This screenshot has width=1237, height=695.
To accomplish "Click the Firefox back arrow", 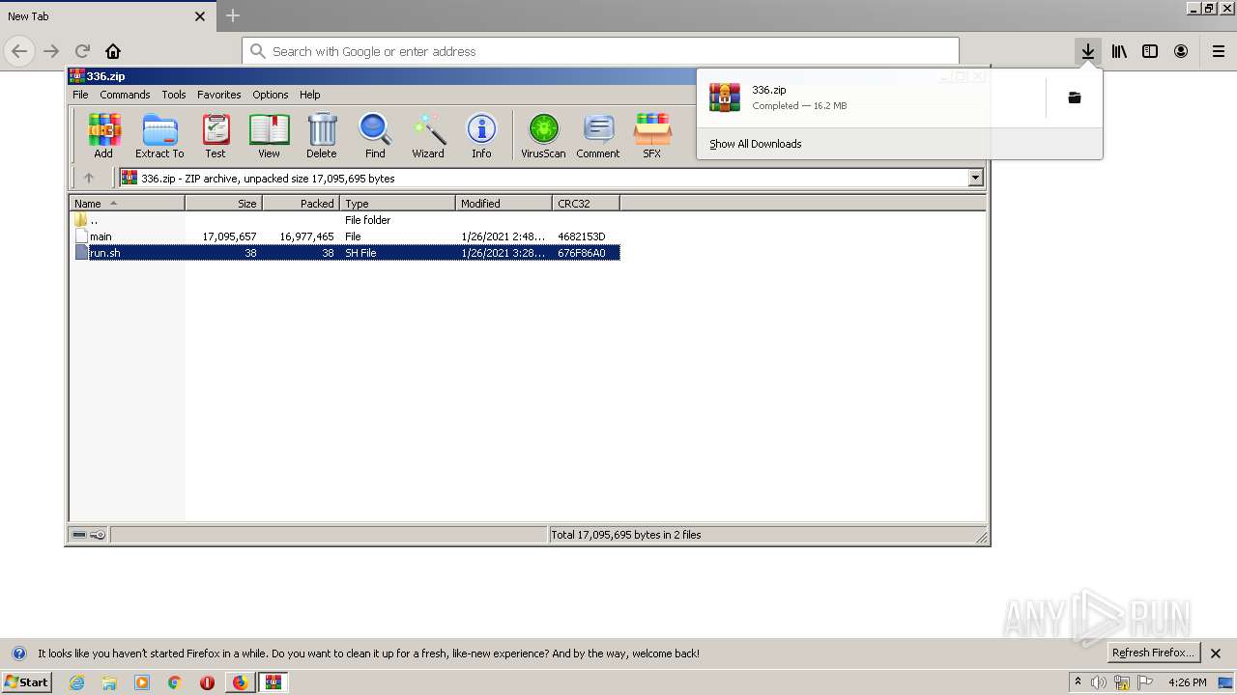I will click(x=19, y=51).
